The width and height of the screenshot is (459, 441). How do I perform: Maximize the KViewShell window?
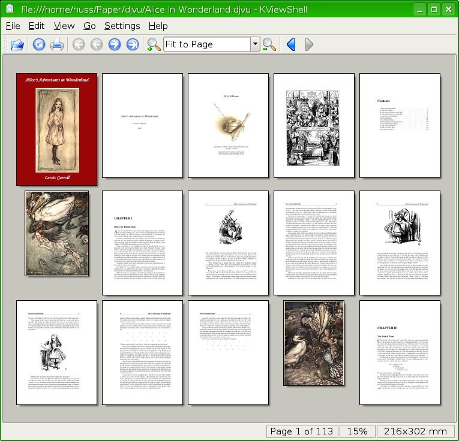coord(434,10)
